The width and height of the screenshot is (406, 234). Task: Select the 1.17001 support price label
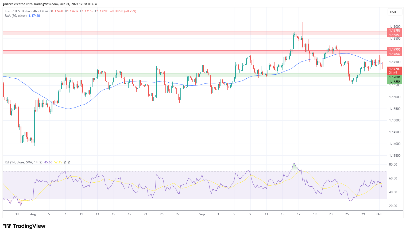(395, 77)
